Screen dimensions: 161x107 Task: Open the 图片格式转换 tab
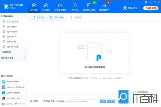[89, 7]
